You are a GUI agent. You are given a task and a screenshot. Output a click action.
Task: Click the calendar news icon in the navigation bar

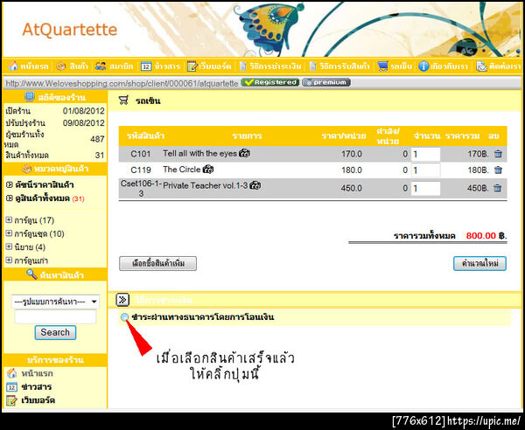146,66
